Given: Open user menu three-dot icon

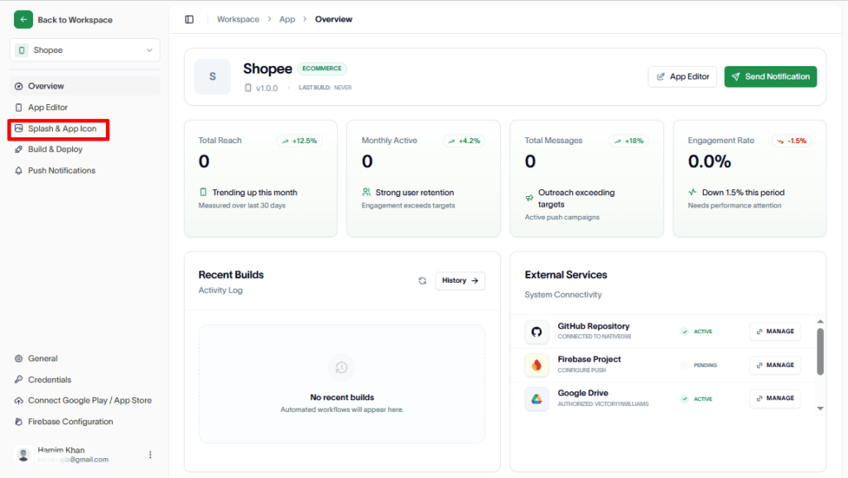Looking at the screenshot, I should pos(151,455).
